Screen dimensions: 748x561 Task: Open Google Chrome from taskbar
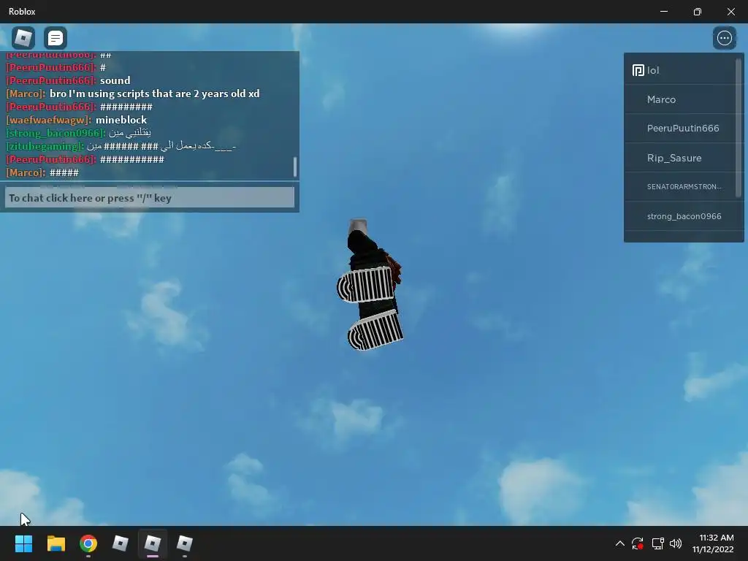tap(88, 543)
